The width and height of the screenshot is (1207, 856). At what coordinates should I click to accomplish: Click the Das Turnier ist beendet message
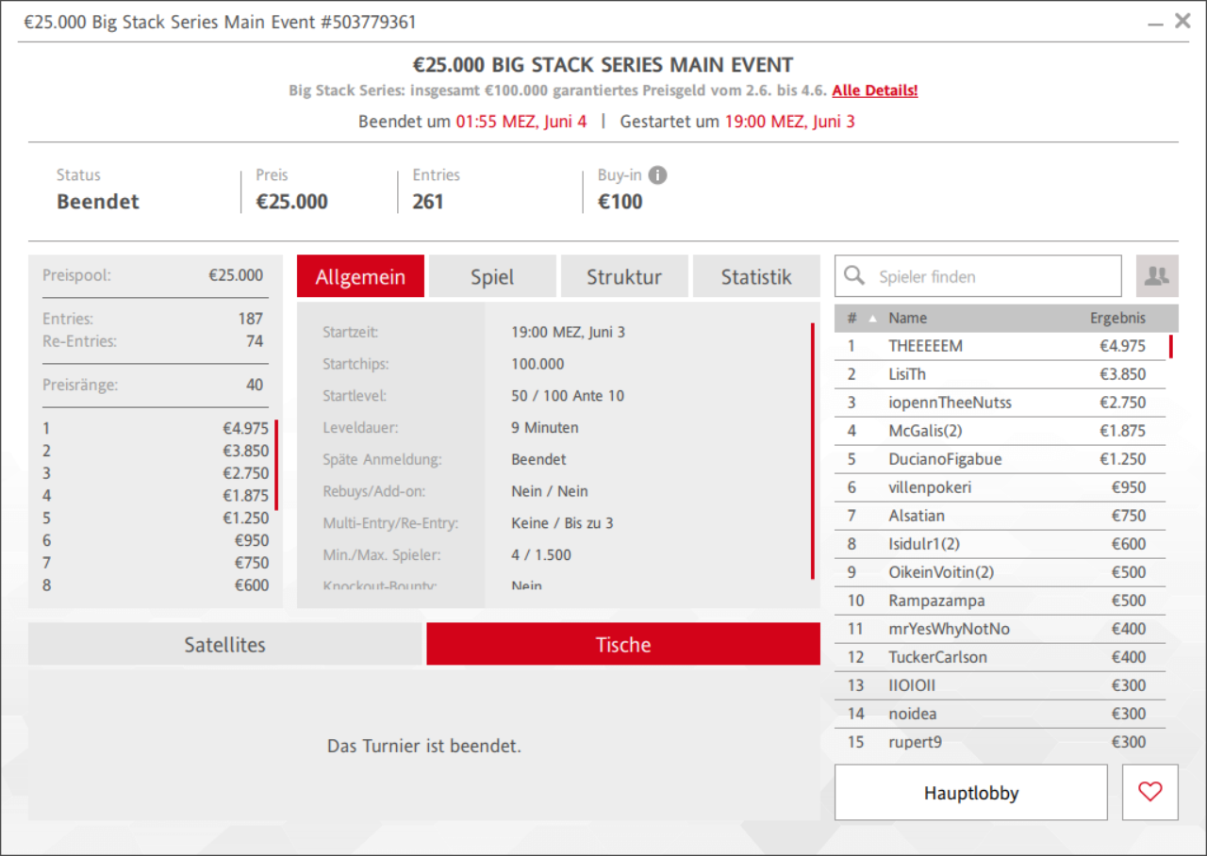424,746
